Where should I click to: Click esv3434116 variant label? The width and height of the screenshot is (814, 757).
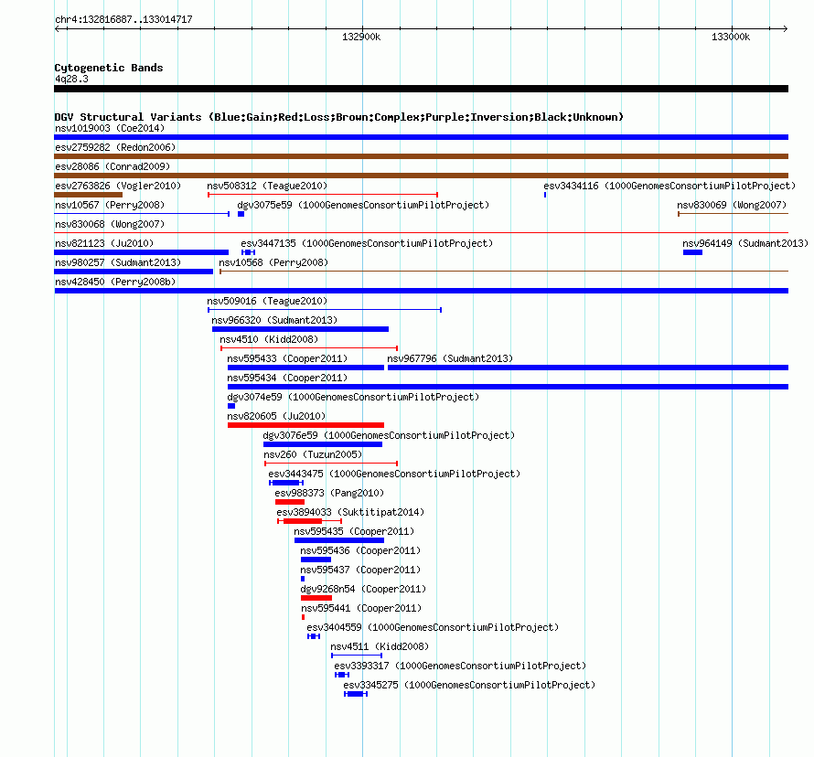point(669,186)
